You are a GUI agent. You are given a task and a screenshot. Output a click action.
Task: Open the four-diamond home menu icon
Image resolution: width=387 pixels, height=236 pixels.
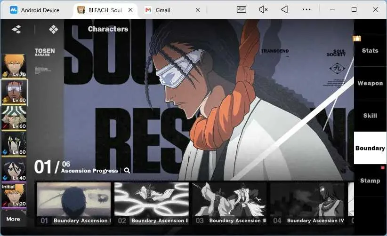point(54,29)
